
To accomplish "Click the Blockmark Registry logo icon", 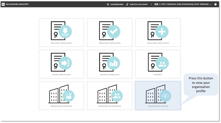I will 3,4.
